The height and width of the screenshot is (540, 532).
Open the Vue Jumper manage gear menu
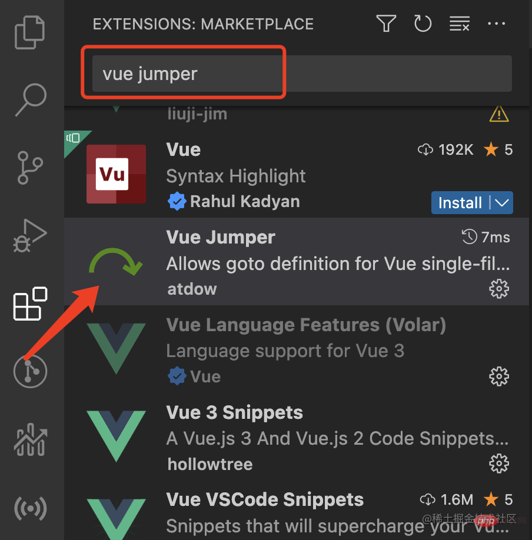tap(499, 289)
